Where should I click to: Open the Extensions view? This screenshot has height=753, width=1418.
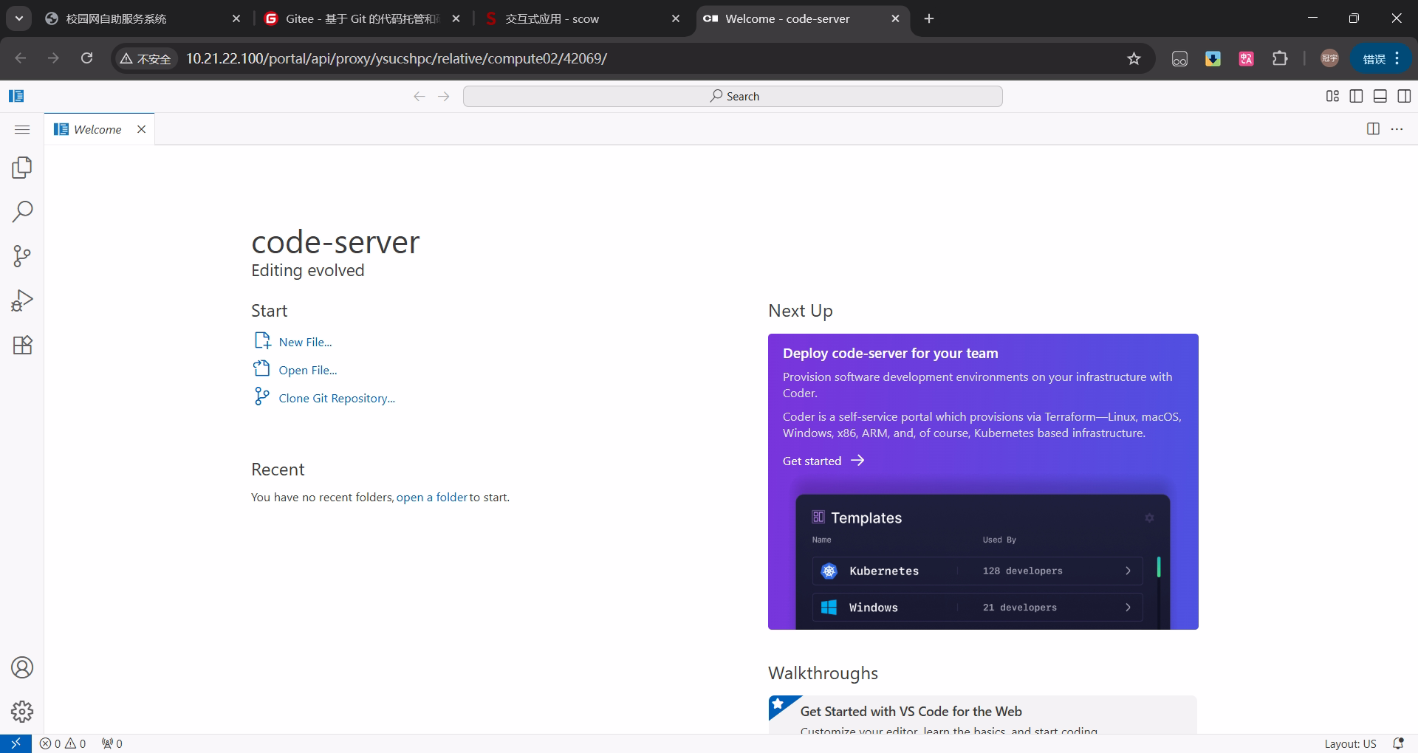21,345
